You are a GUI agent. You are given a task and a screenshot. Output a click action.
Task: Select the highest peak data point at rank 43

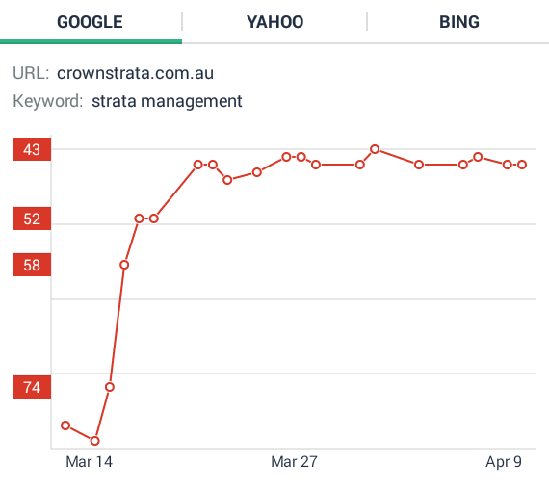coord(375,149)
